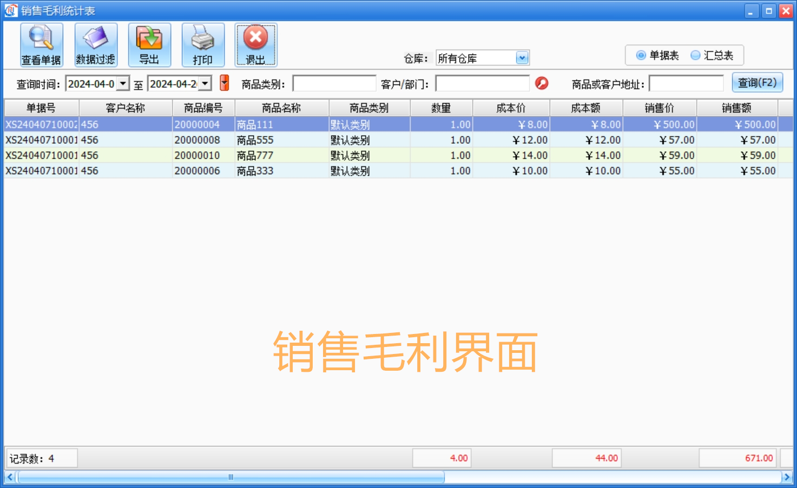Sort by the 销售价 column header

pyautogui.click(x=660, y=108)
